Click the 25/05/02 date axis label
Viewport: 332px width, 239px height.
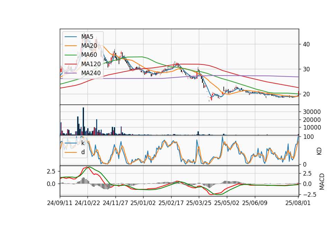point(227,203)
